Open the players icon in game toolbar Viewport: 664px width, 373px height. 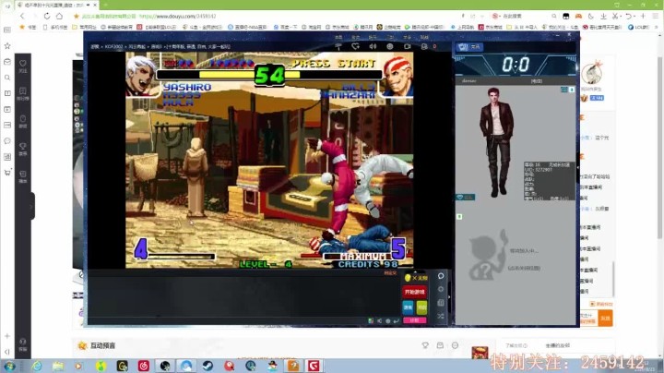click(424, 46)
